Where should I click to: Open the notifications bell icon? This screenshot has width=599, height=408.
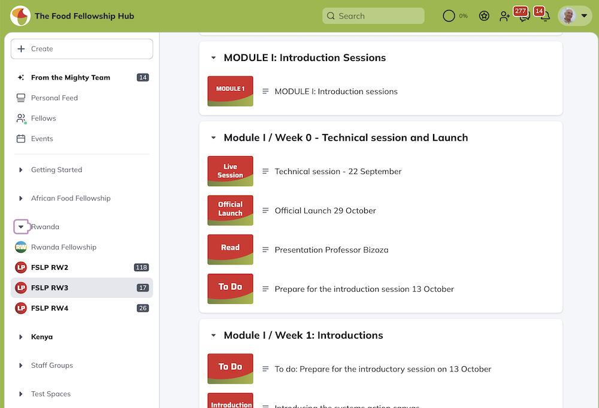tap(544, 17)
